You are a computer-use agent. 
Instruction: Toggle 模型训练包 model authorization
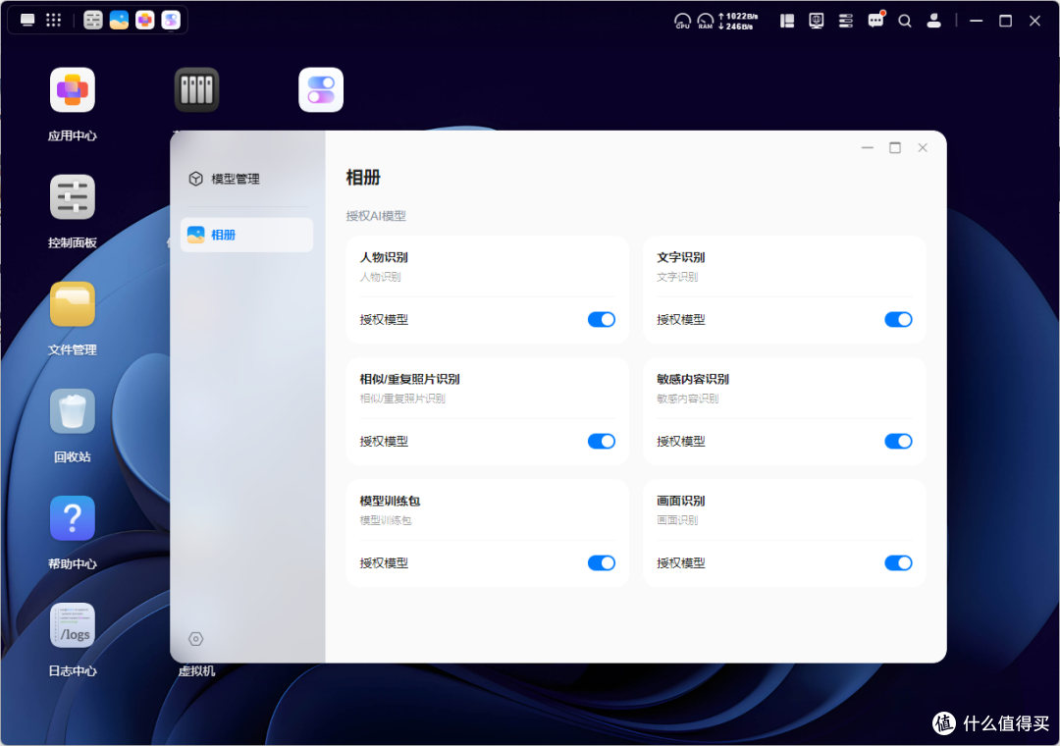601,562
